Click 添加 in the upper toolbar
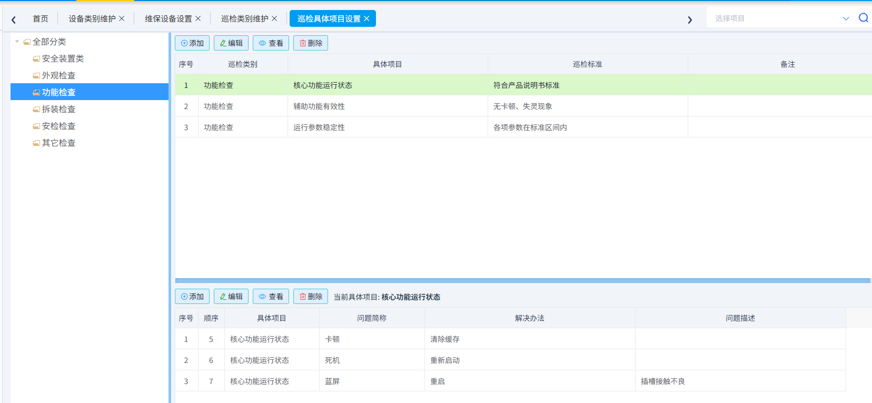This screenshot has height=403, width=872. coord(192,43)
